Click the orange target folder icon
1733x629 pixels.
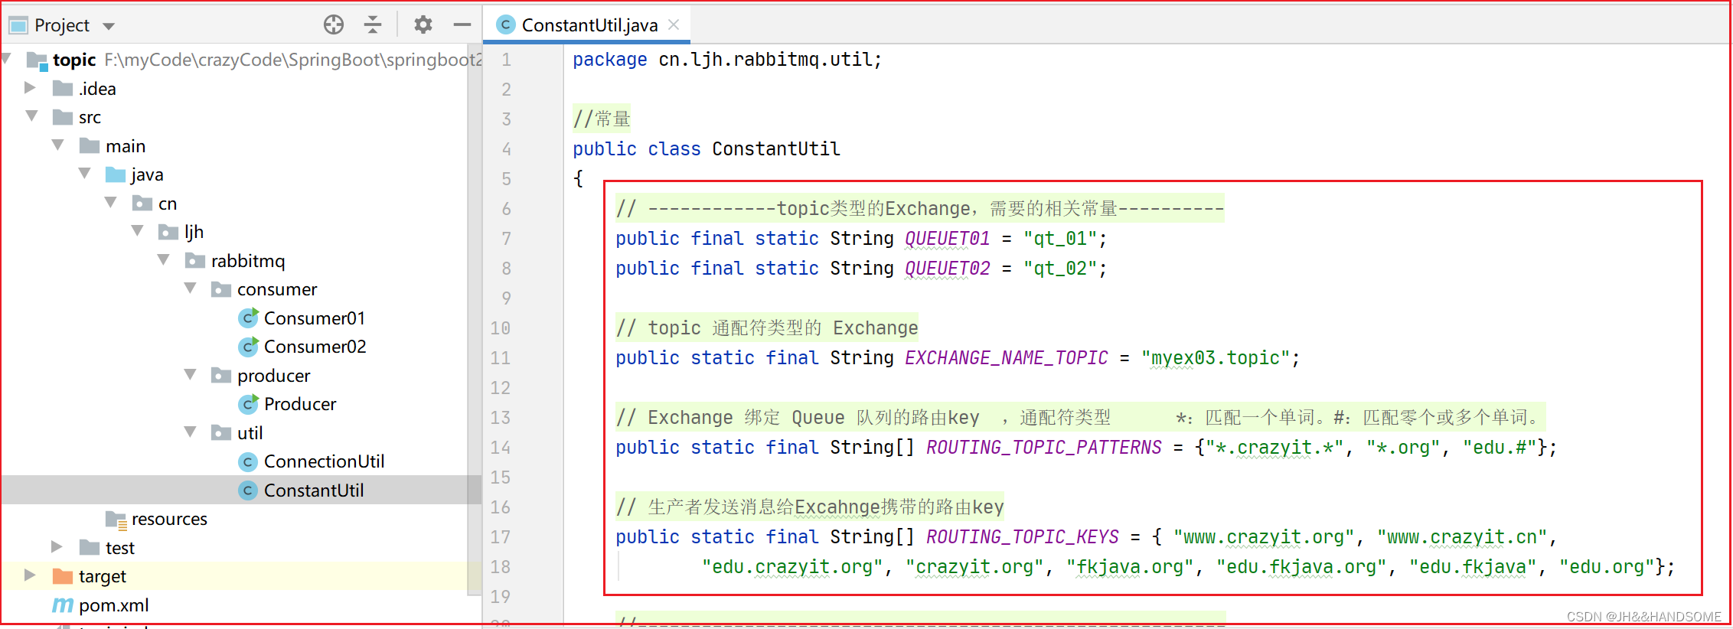tap(63, 575)
